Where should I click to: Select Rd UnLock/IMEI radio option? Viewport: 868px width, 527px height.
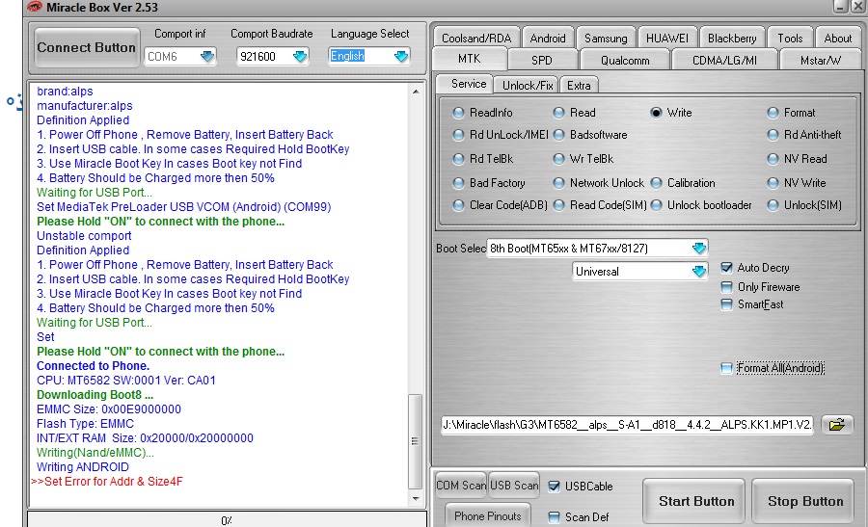pyautogui.click(x=458, y=135)
